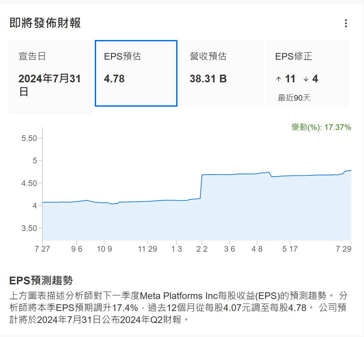The width and height of the screenshot is (364, 337).
Task: Click the 2 2 date marker on x-axis
Action: tap(202, 249)
